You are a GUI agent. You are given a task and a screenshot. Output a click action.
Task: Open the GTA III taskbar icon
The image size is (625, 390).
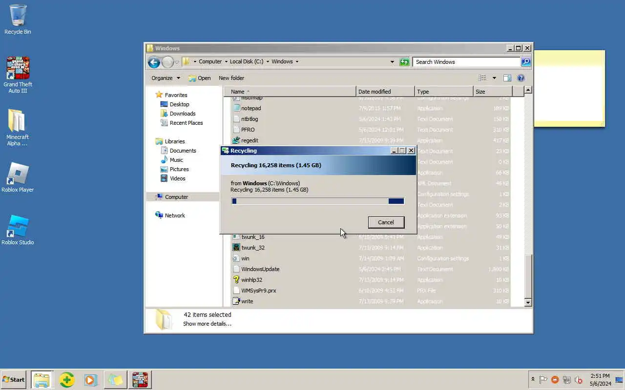[140, 379]
